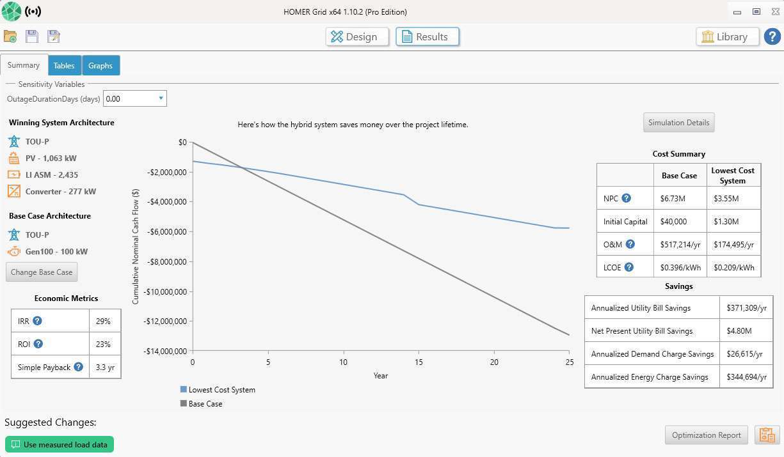Click the help icon beside O&M

pyautogui.click(x=630, y=244)
